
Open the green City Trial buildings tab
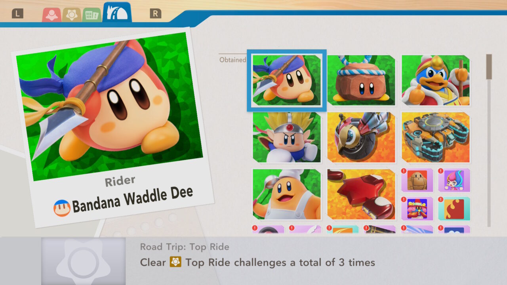tap(92, 15)
